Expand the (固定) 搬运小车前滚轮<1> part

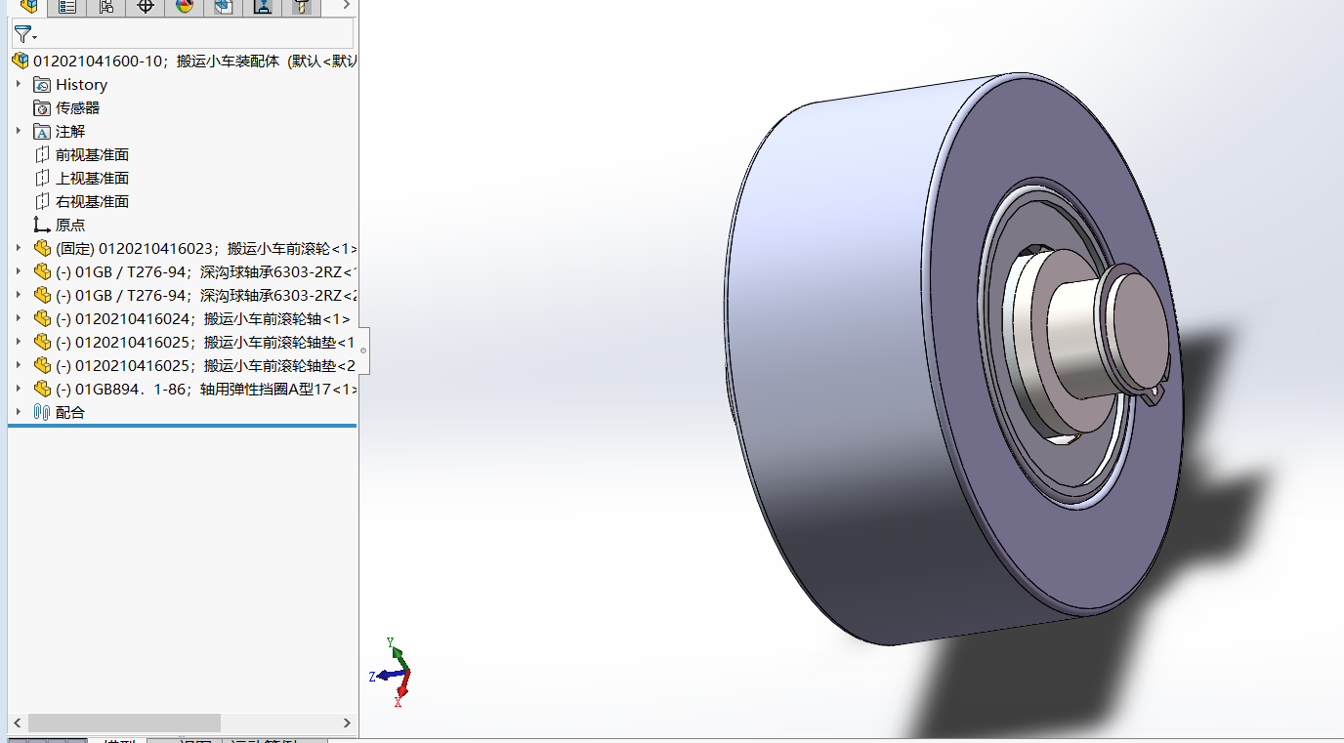(x=18, y=248)
